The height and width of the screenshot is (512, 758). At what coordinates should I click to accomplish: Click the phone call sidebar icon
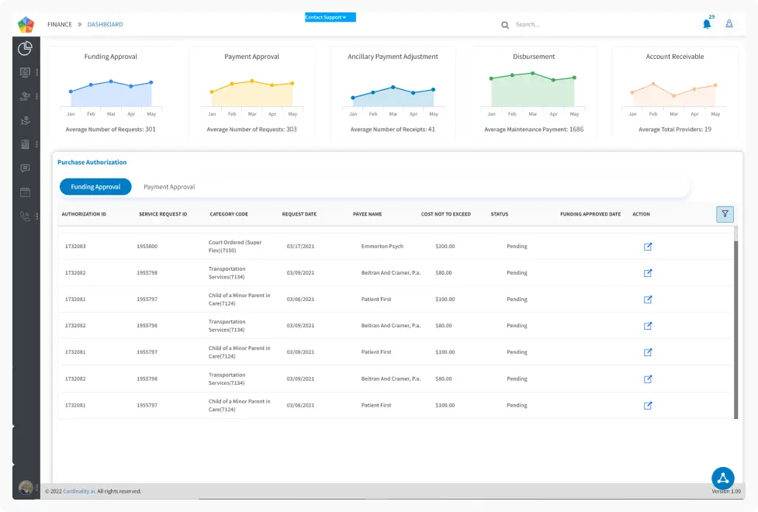click(26, 216)
